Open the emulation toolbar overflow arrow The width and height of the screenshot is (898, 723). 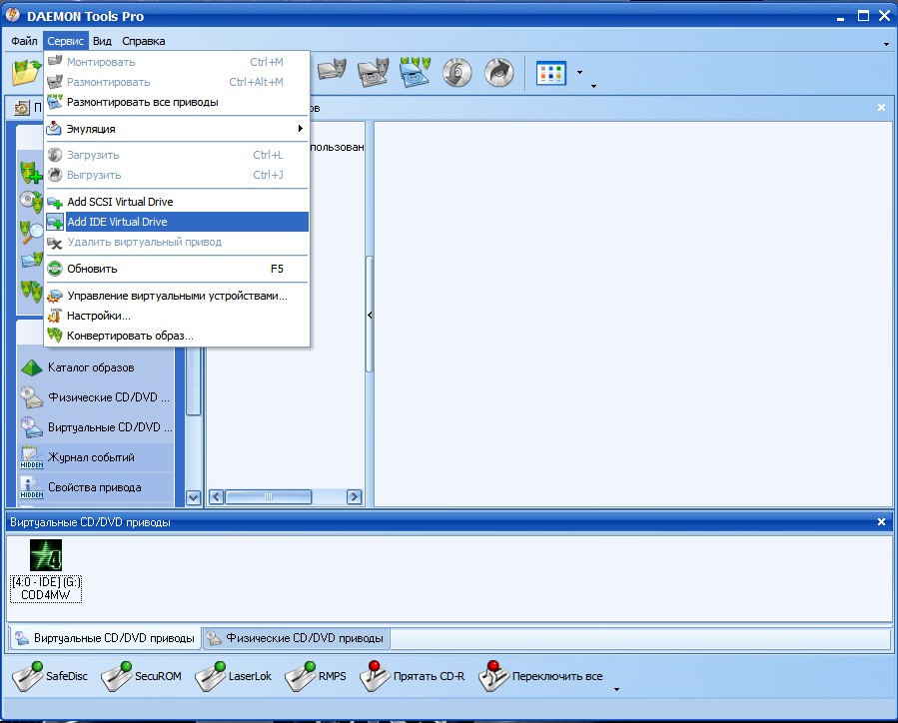(x=616, y=689)
